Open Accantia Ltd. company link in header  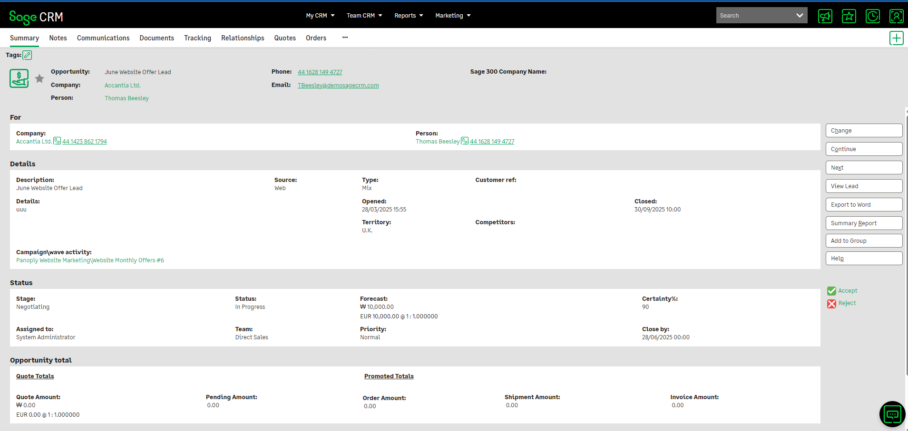pos(123,86)
